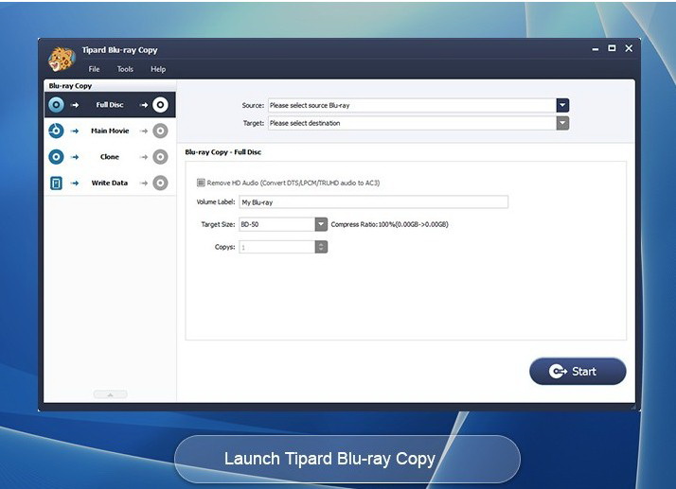Screen dimensions: 676x489
Task: Open the Target Size BD-50 dropdown
Action: (321, 224)
